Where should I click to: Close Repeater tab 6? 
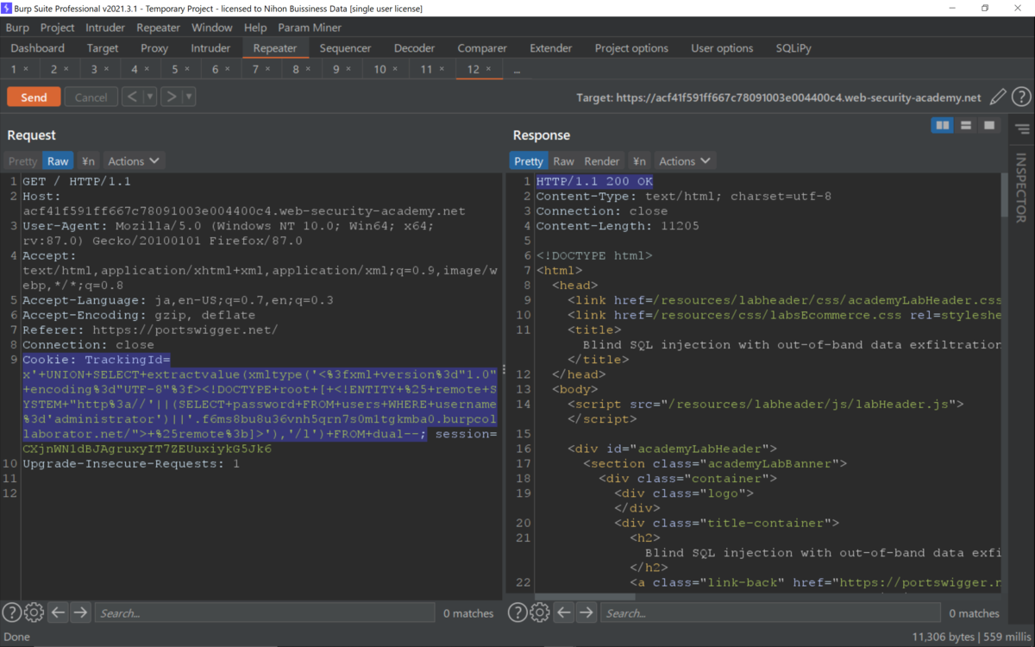pos(228,69)
